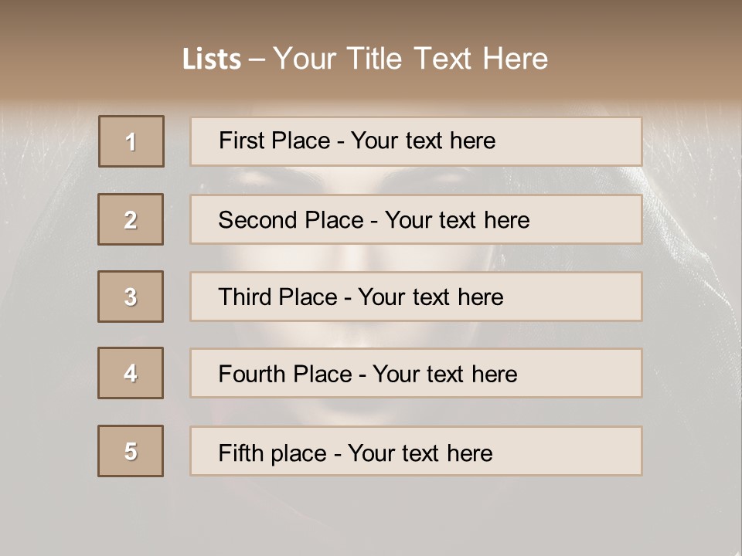Select the number 4 square
Image resolution: width=742 pixels, height=556 pixels.
pos(131,373)
